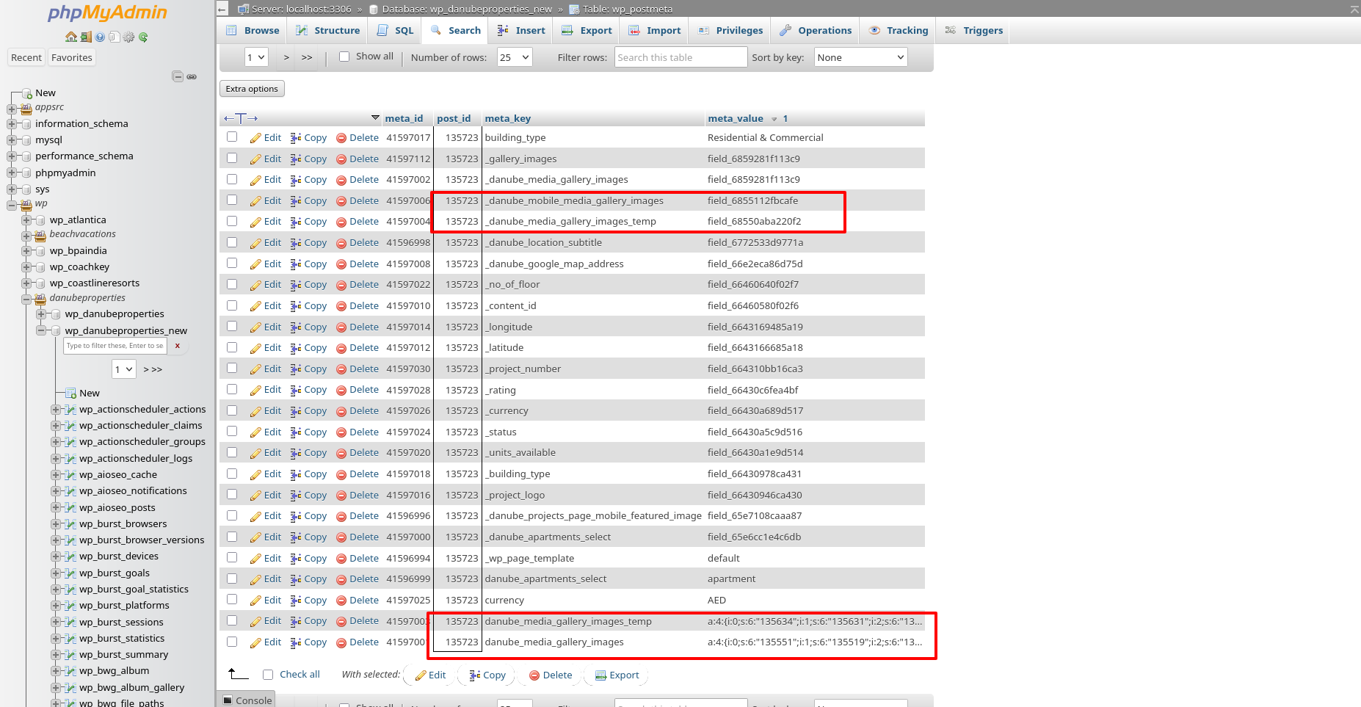Tick the Show all checkbox

[x=344, y=57]
